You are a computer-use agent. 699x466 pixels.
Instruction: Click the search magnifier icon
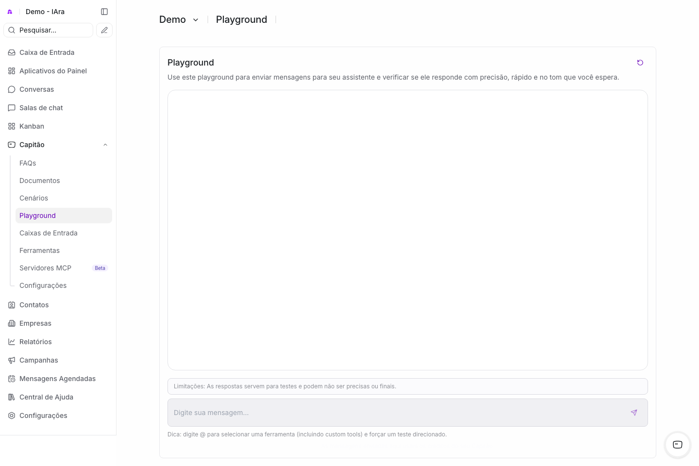click(12, 30)
